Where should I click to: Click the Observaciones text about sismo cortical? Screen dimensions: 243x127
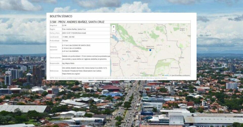click(x=86, y=57)
